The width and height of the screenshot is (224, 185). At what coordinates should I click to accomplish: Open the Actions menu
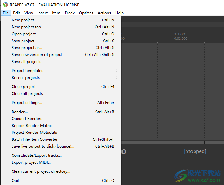click(x=104, y=13)
